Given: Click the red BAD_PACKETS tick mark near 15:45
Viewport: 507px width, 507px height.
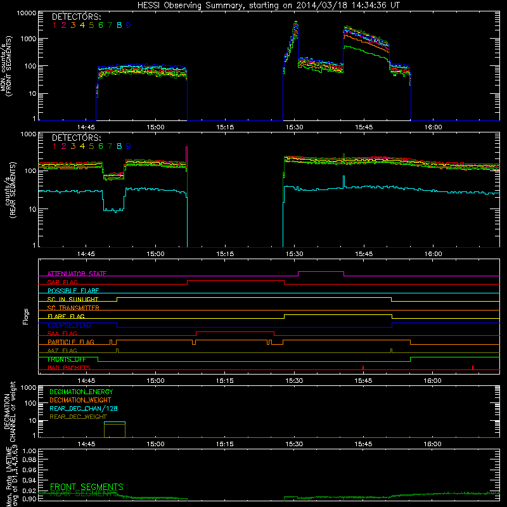Looking at the screenshot, I should click(x=363, y=368).
